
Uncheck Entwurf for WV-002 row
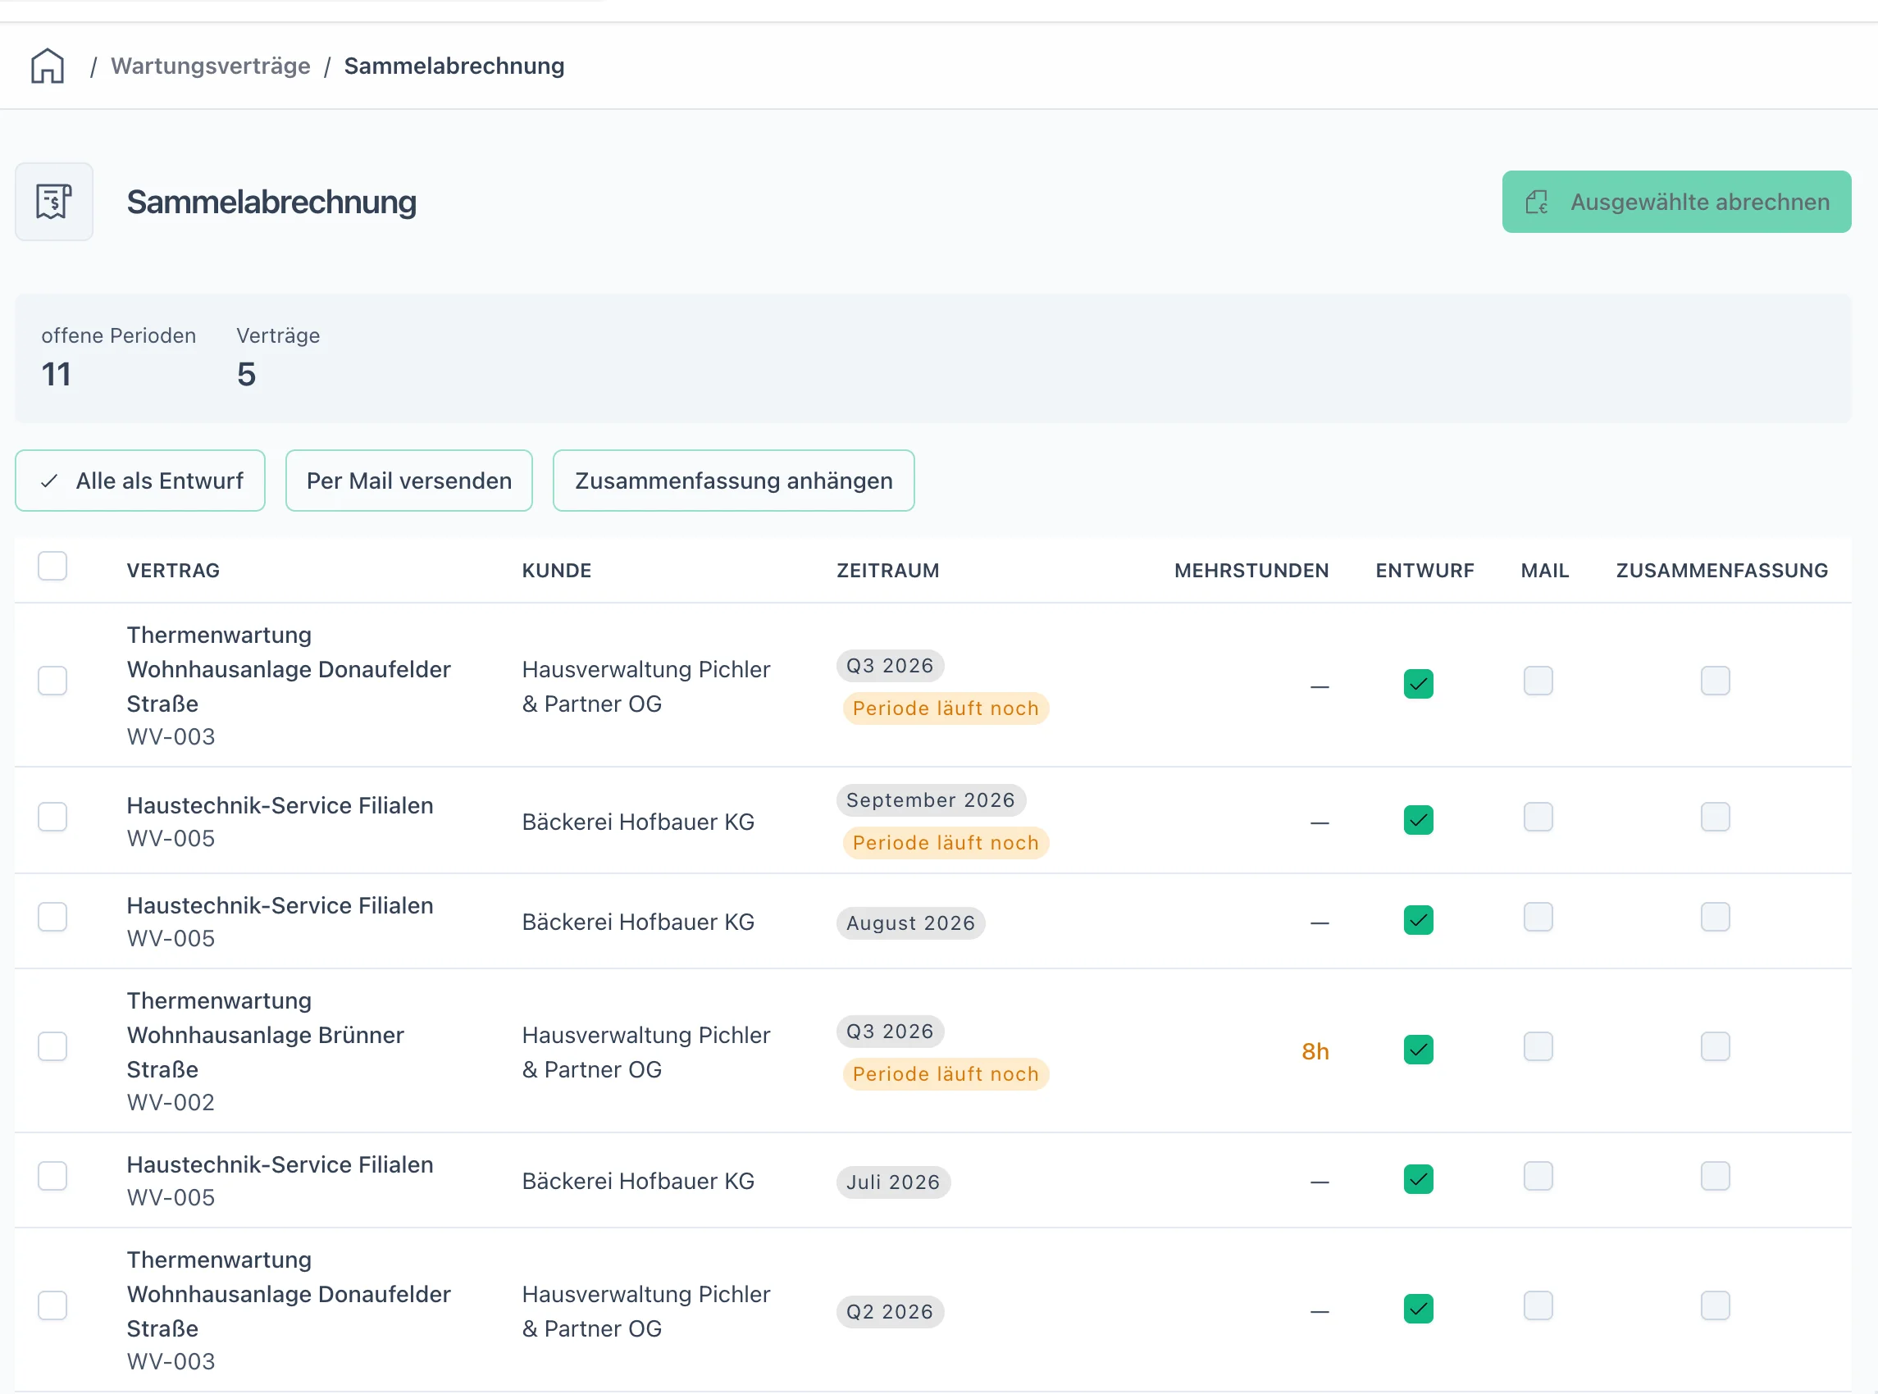[x=1419, y=1050]
